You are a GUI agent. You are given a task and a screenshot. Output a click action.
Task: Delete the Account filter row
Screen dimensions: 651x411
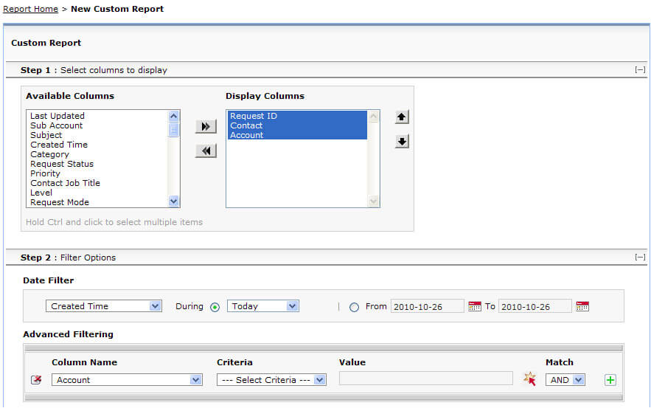[x=37, y=380]
